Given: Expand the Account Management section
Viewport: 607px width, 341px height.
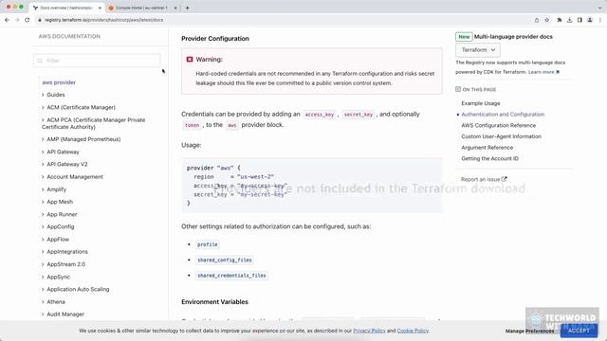Looking at the screenshot, I should pyautogui.click(x=72, y=177).
